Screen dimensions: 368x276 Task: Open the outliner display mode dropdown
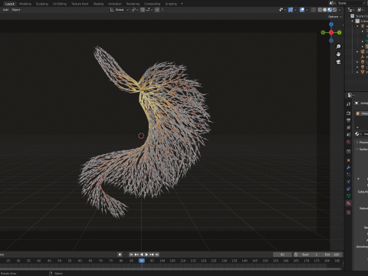pyautogui.click(x=360, y=10)
